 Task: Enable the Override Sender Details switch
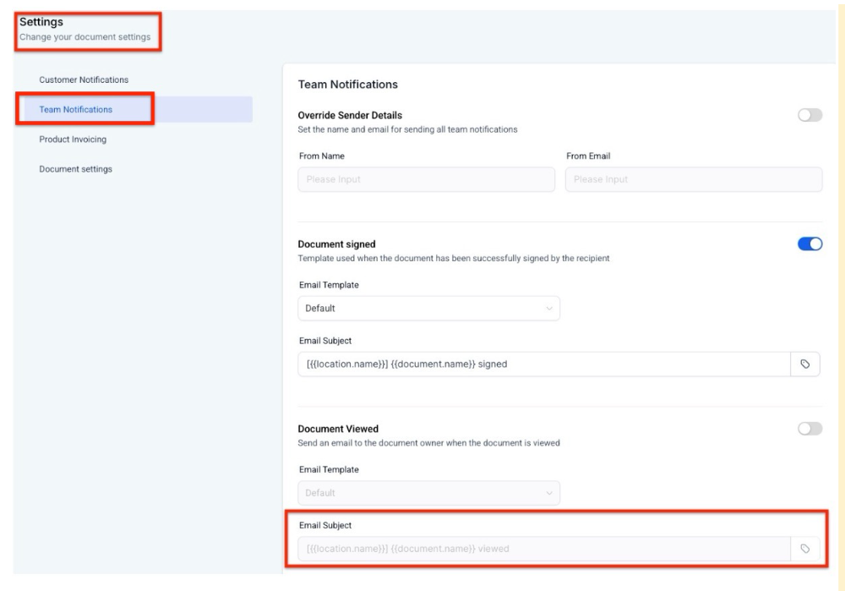click(810, 116)
